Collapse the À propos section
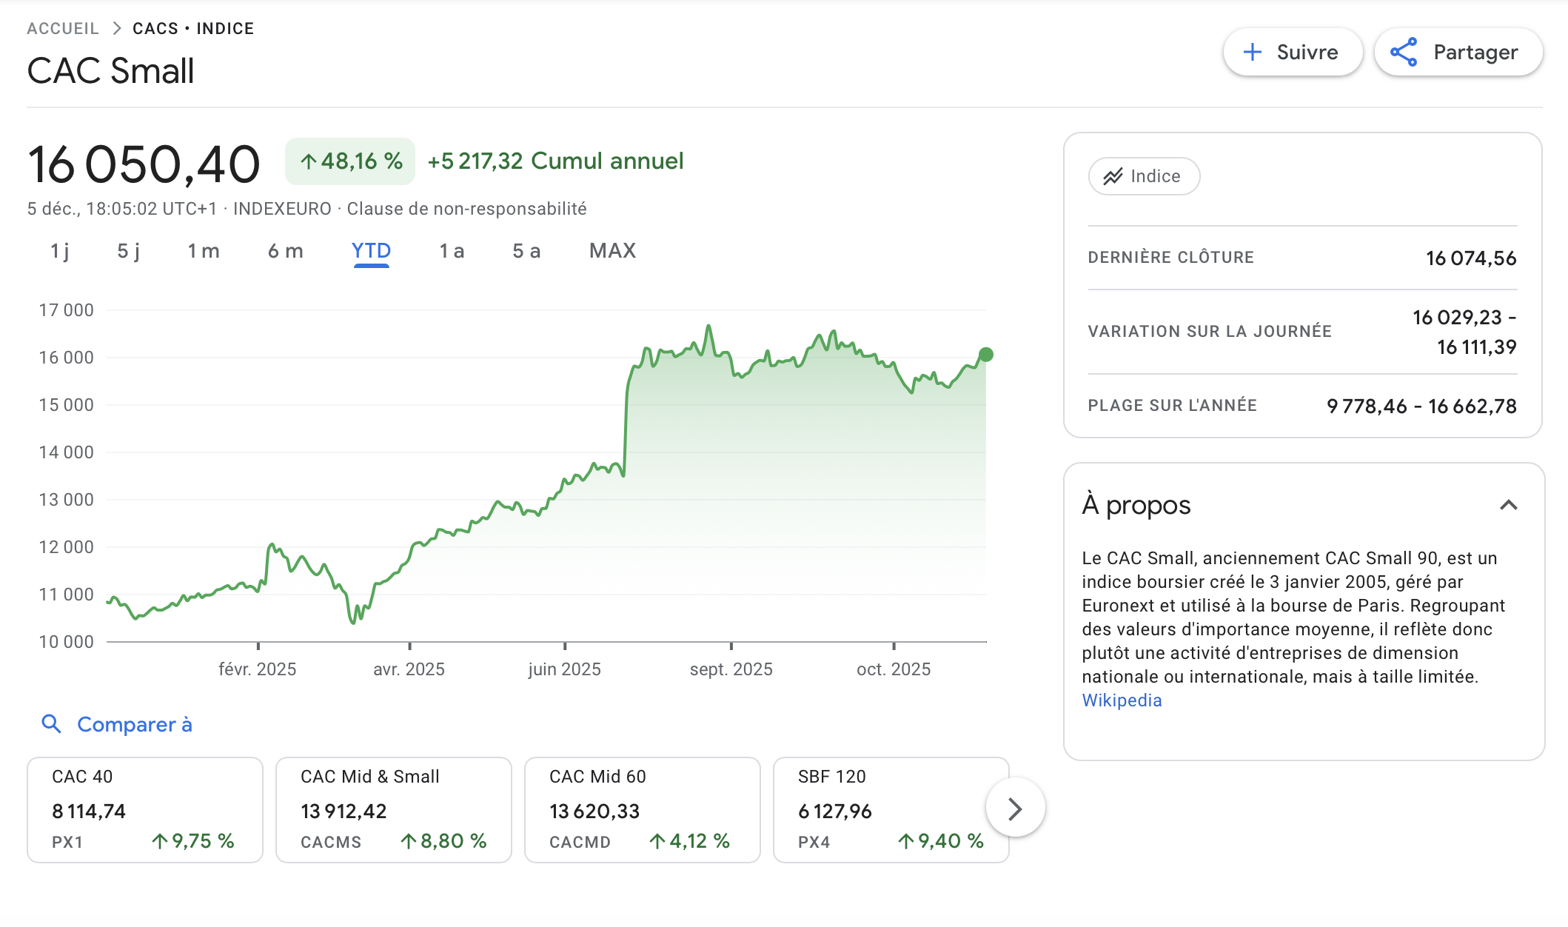Screen dimensions: 1568x927 (1508, 505)
